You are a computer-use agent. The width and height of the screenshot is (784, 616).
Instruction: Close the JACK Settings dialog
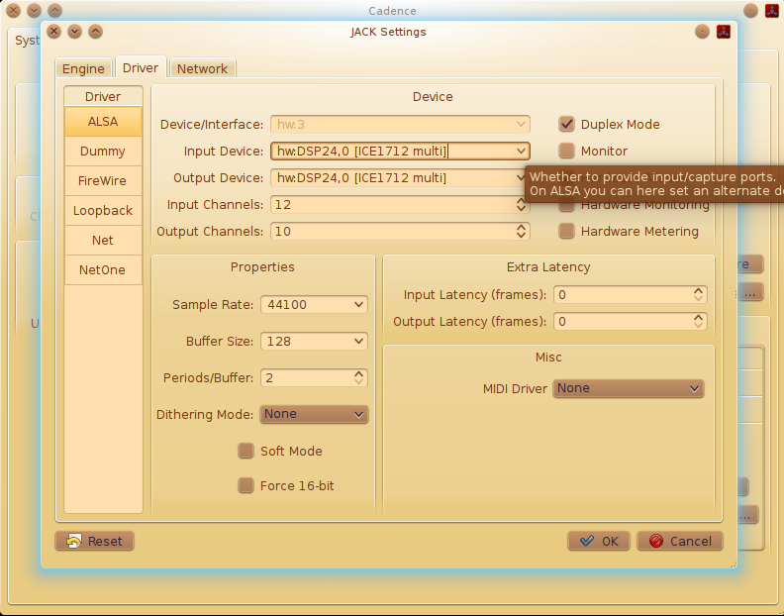(x=54, y=32)
